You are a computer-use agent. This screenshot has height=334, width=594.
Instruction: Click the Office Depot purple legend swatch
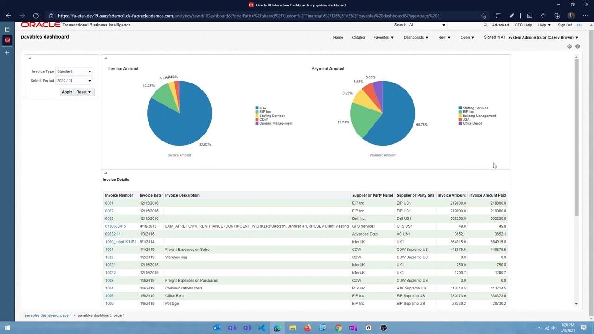pos(460,123)
